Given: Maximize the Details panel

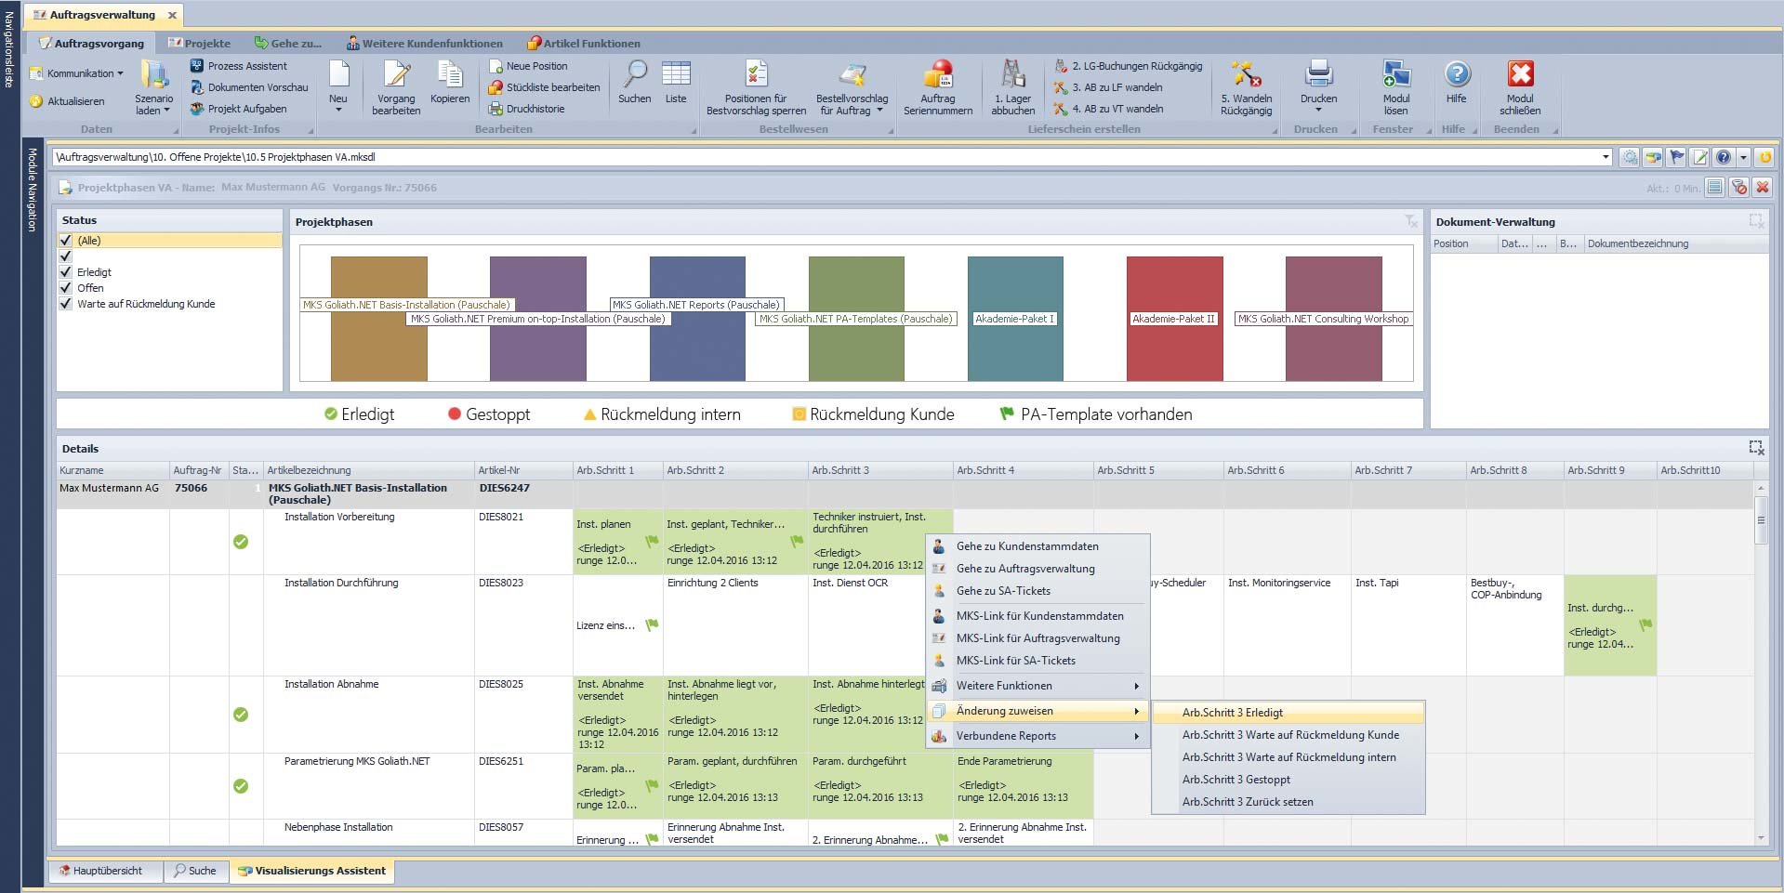Looking at the screenshot, I should tap(1756, 448).
